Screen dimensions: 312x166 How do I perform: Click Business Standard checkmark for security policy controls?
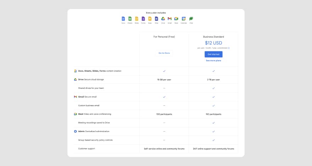pos(213,140)
